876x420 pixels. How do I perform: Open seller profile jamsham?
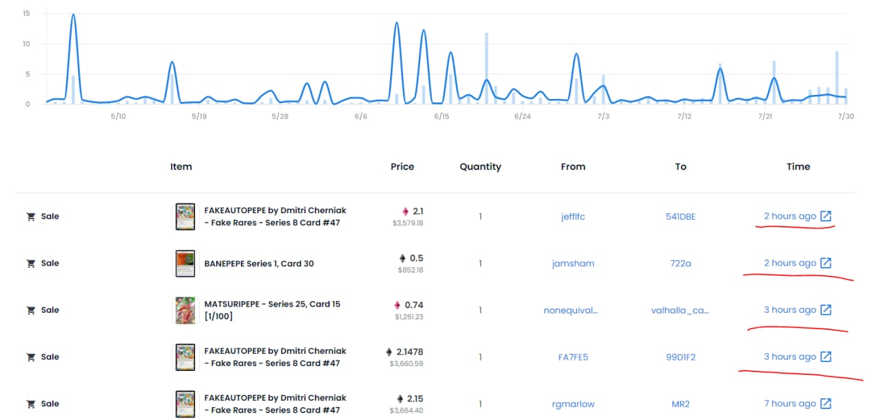(x=573, y=264)
